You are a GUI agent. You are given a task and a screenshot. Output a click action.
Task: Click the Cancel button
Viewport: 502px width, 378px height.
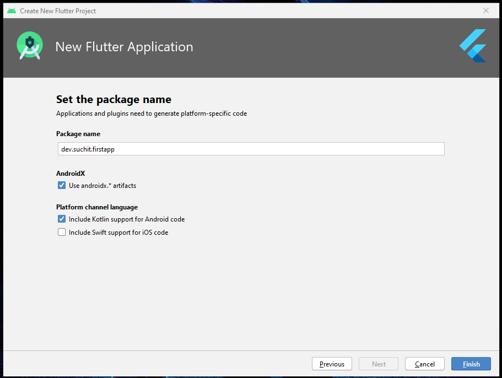424,364
